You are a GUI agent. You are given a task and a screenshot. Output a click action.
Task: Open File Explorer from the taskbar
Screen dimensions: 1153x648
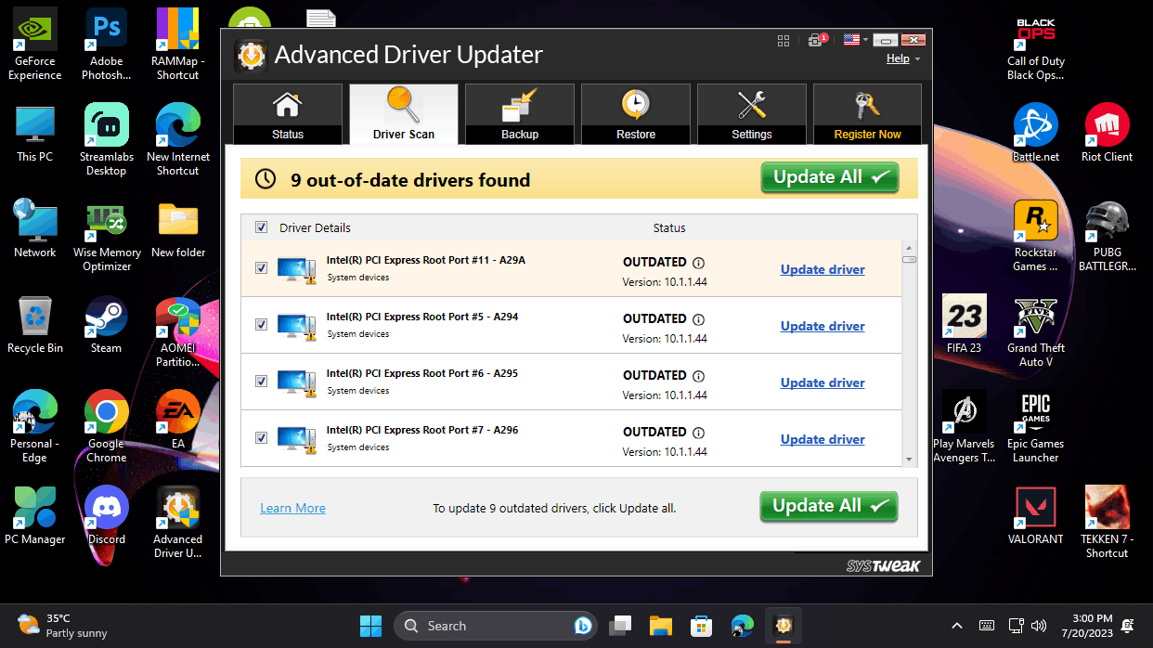coord(660,626)
